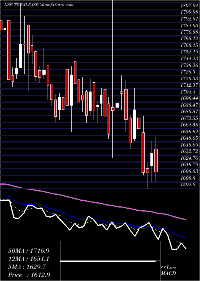Click the 1648.65 price axis label
This screenshot has width=200, height=281.
[189, 138]
